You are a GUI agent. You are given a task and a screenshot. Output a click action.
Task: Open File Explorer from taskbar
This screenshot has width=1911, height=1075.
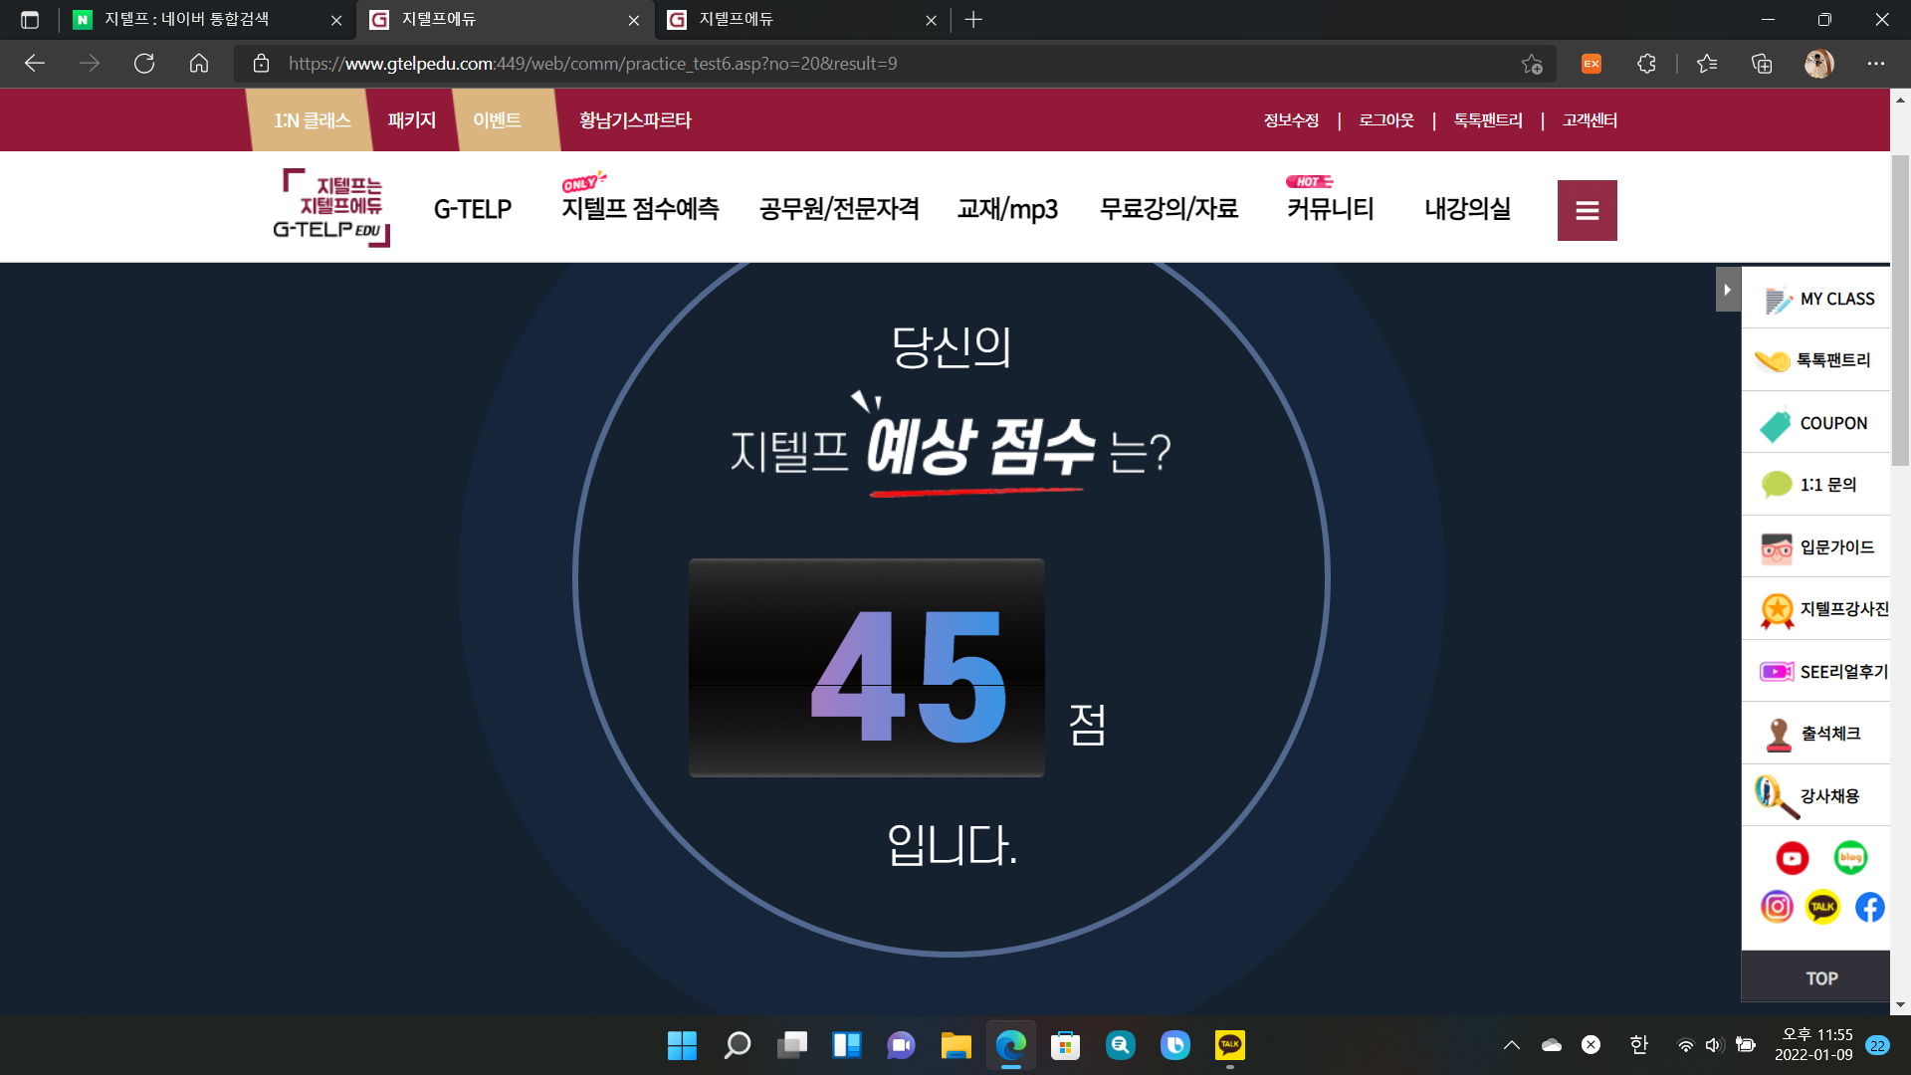(955, 1045)
